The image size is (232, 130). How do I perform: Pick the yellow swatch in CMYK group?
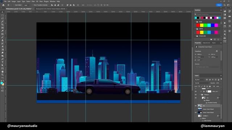click(202, 32)
